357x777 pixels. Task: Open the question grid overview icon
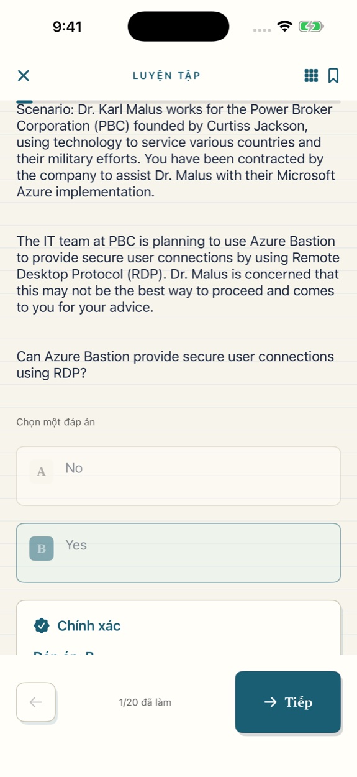pyautogui.click(x=311, y=76)
